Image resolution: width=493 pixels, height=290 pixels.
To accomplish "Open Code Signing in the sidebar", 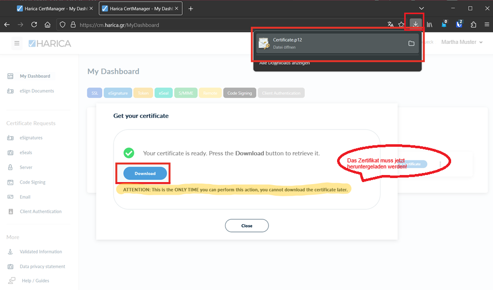I will pos(32,182).
